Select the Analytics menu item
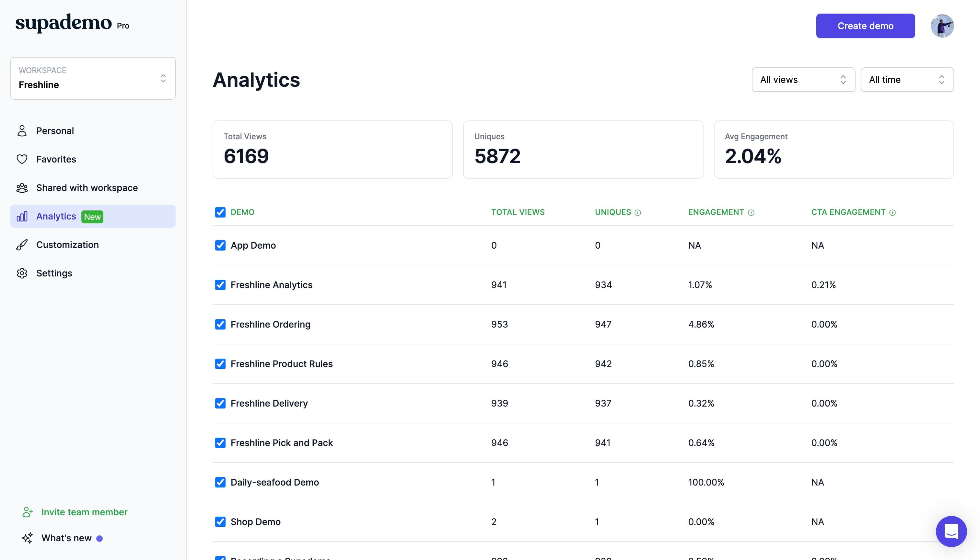Viewport: 980px width, 560px height. (93, 216)
